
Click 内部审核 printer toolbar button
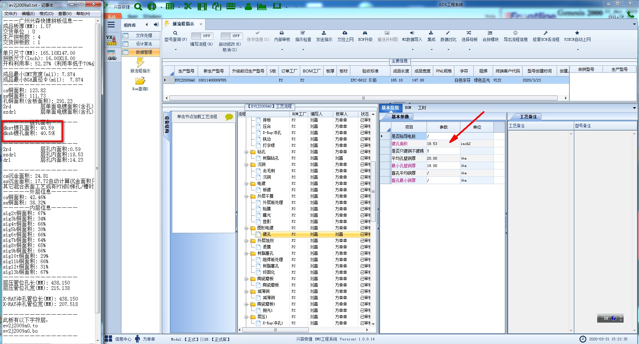(x=282, y=36)
